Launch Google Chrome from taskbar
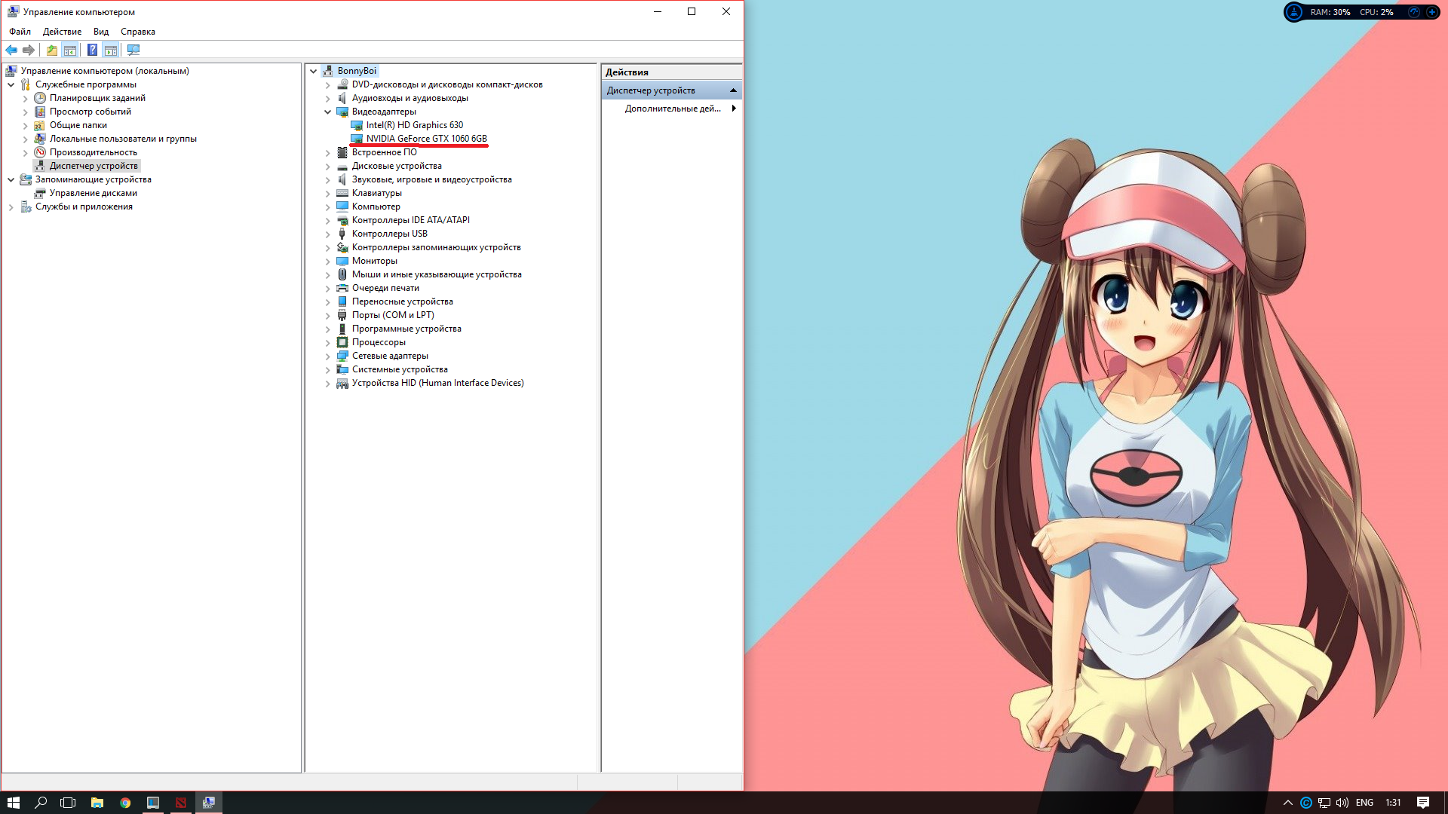 (x=125, y=803)
